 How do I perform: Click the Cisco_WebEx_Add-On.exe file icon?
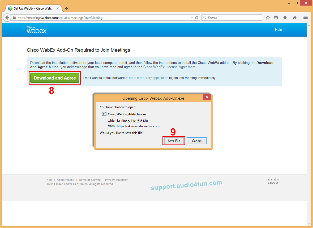(x=104, y=114)
